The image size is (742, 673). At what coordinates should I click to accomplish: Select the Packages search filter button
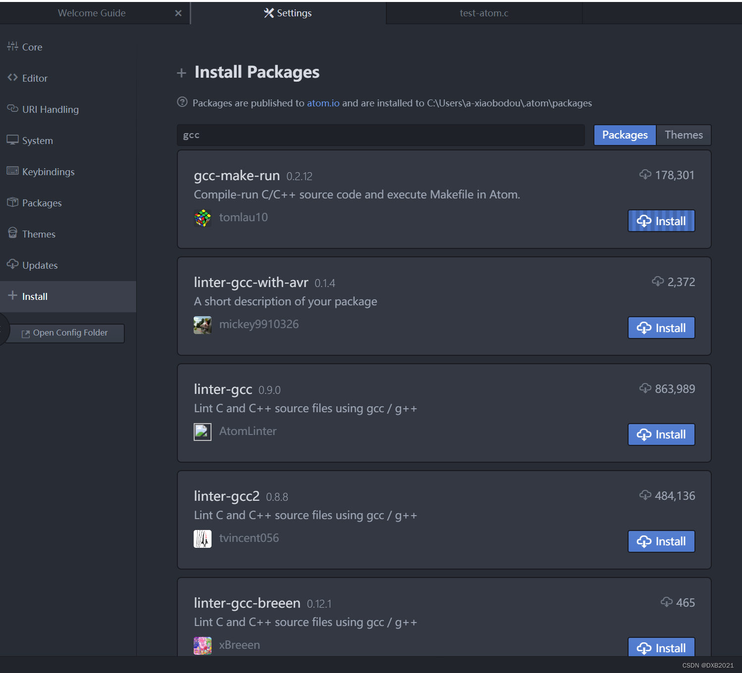pos(625,135)
